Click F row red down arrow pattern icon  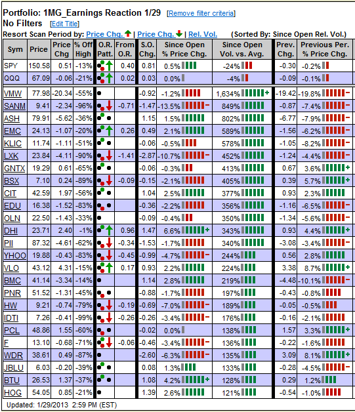click(109, 342)
